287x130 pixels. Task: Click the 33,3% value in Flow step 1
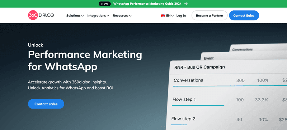pyautogui.click(x=262, y=100)
